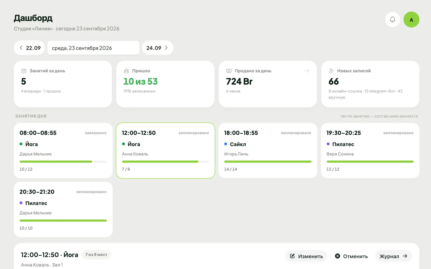Screen dimensions: 431x269
Task: Click the 10 из 53 attendance value
Action: pos(141,82)
